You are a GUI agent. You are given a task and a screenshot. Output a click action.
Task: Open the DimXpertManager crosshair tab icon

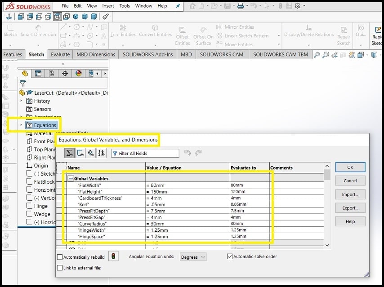click(65, 73)
